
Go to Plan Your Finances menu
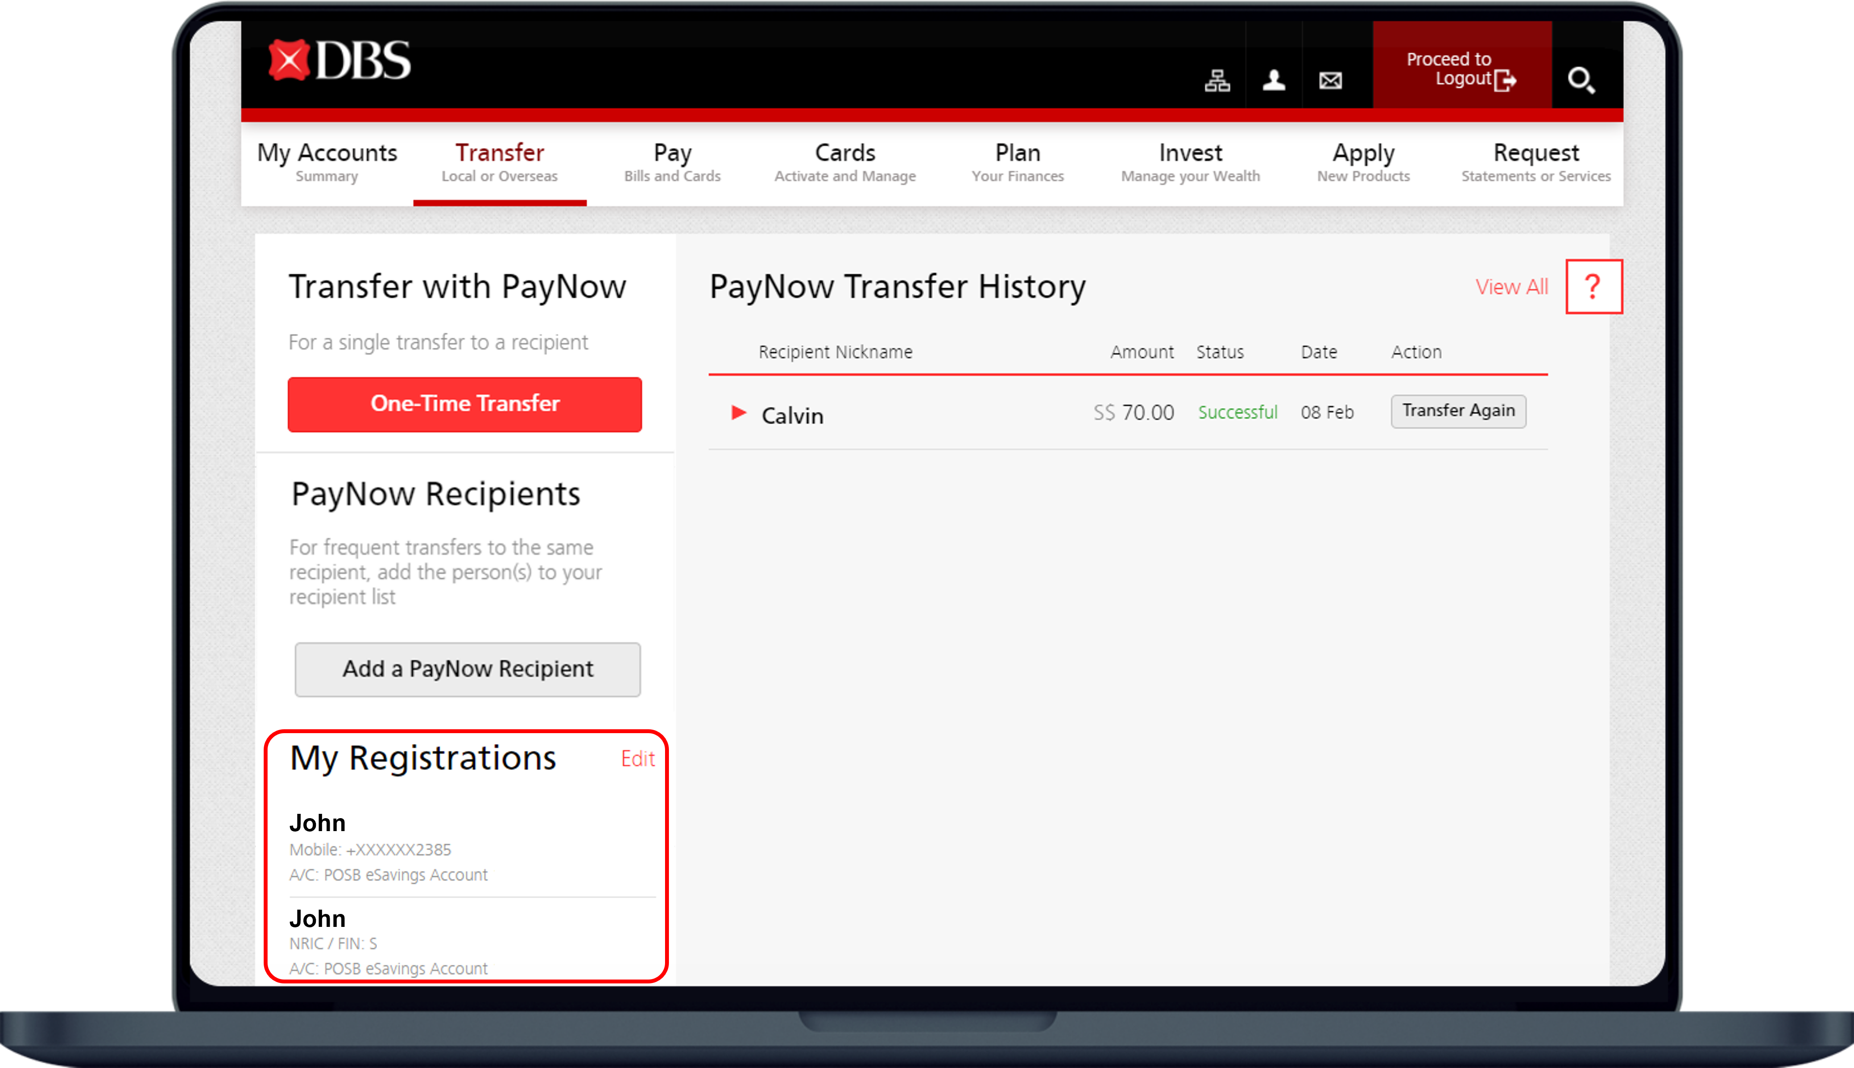(1017, 162)
